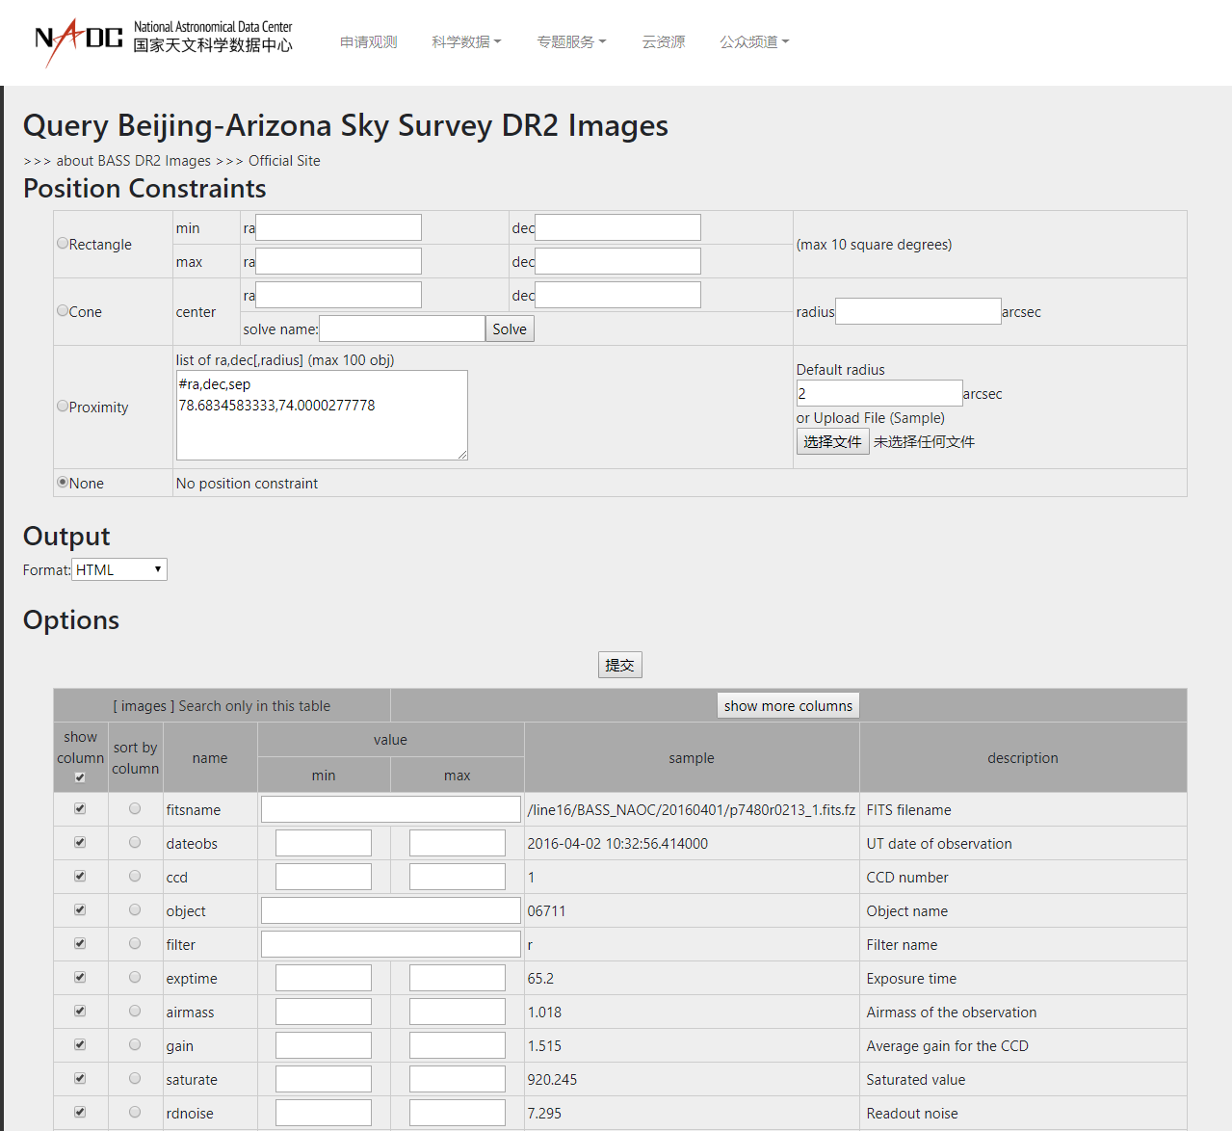Open the Sample file link
The height and width of the screenshot is (1131, 1232).
point(917,418)
